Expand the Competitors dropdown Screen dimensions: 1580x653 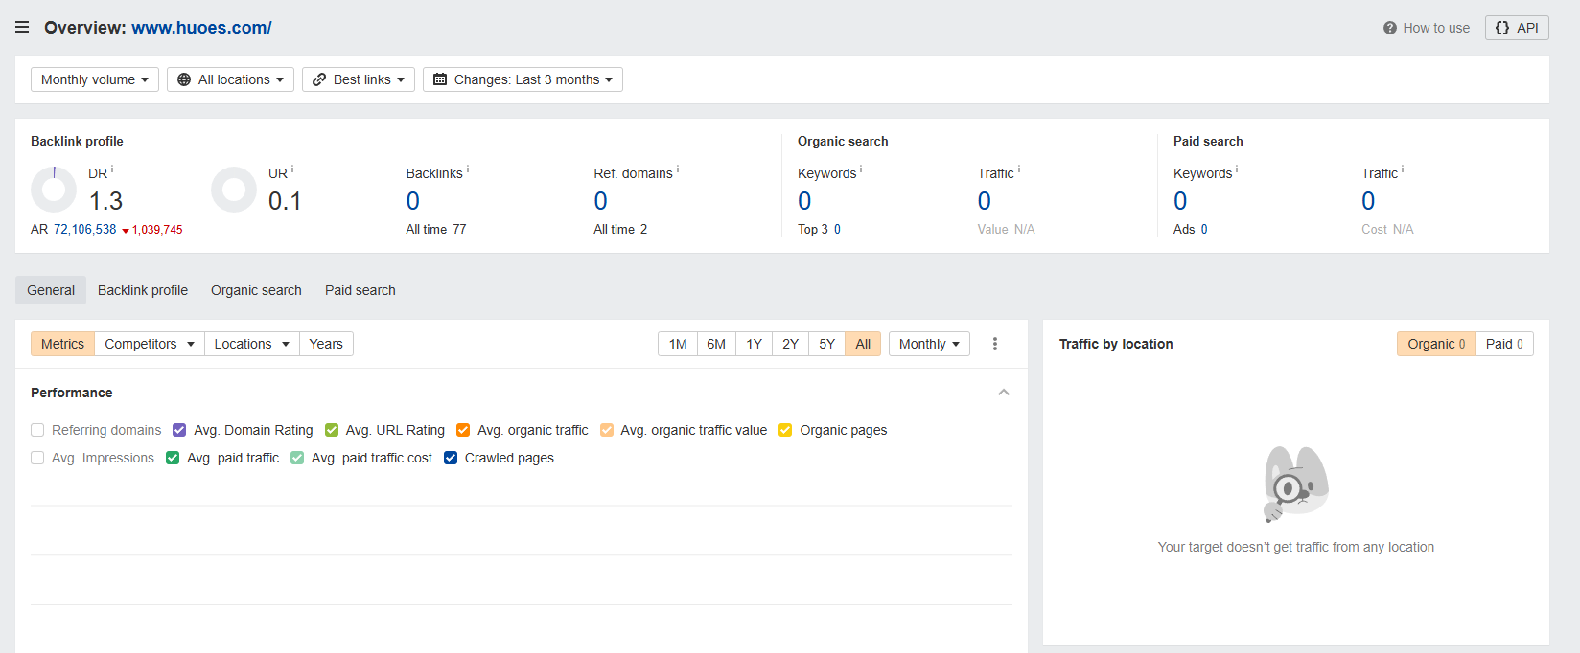(150, 344)
